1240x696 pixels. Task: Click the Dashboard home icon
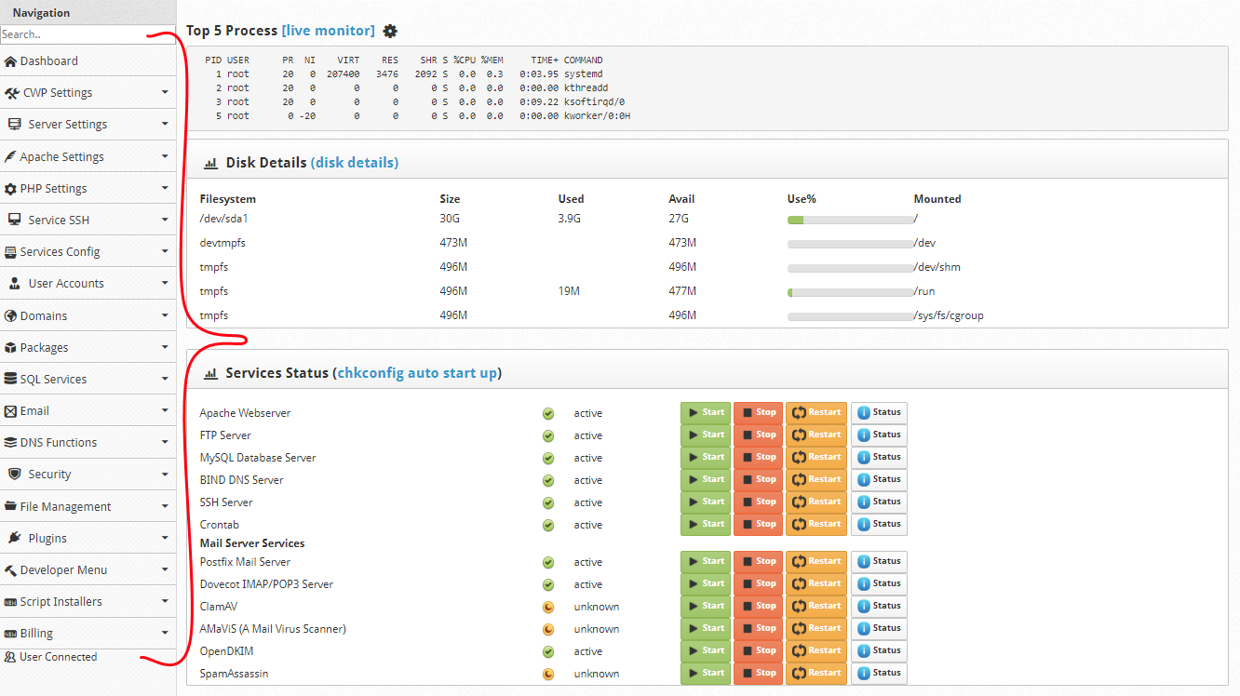(x=10, y=61)
